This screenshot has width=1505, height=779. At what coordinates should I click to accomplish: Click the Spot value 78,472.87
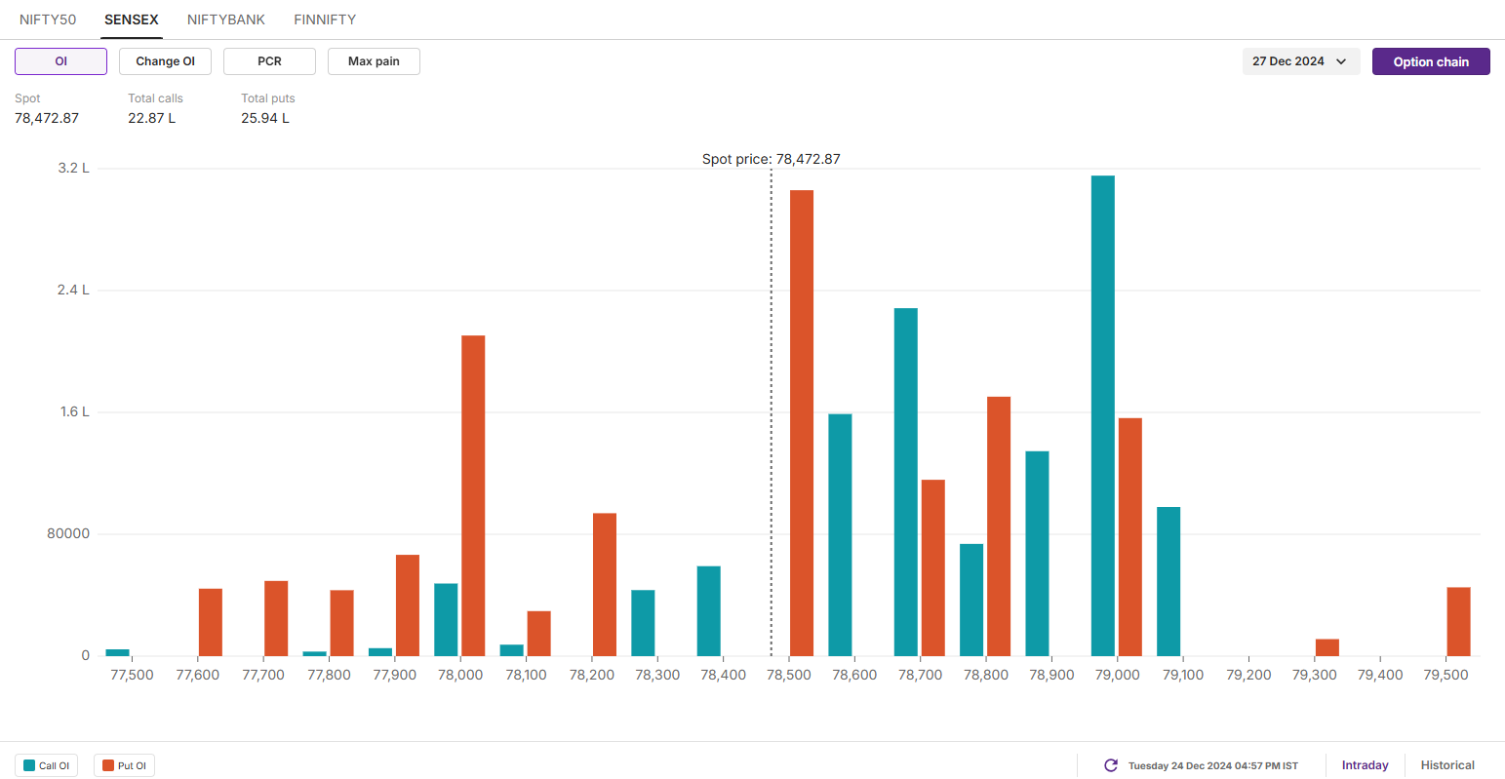click(47, 118)
